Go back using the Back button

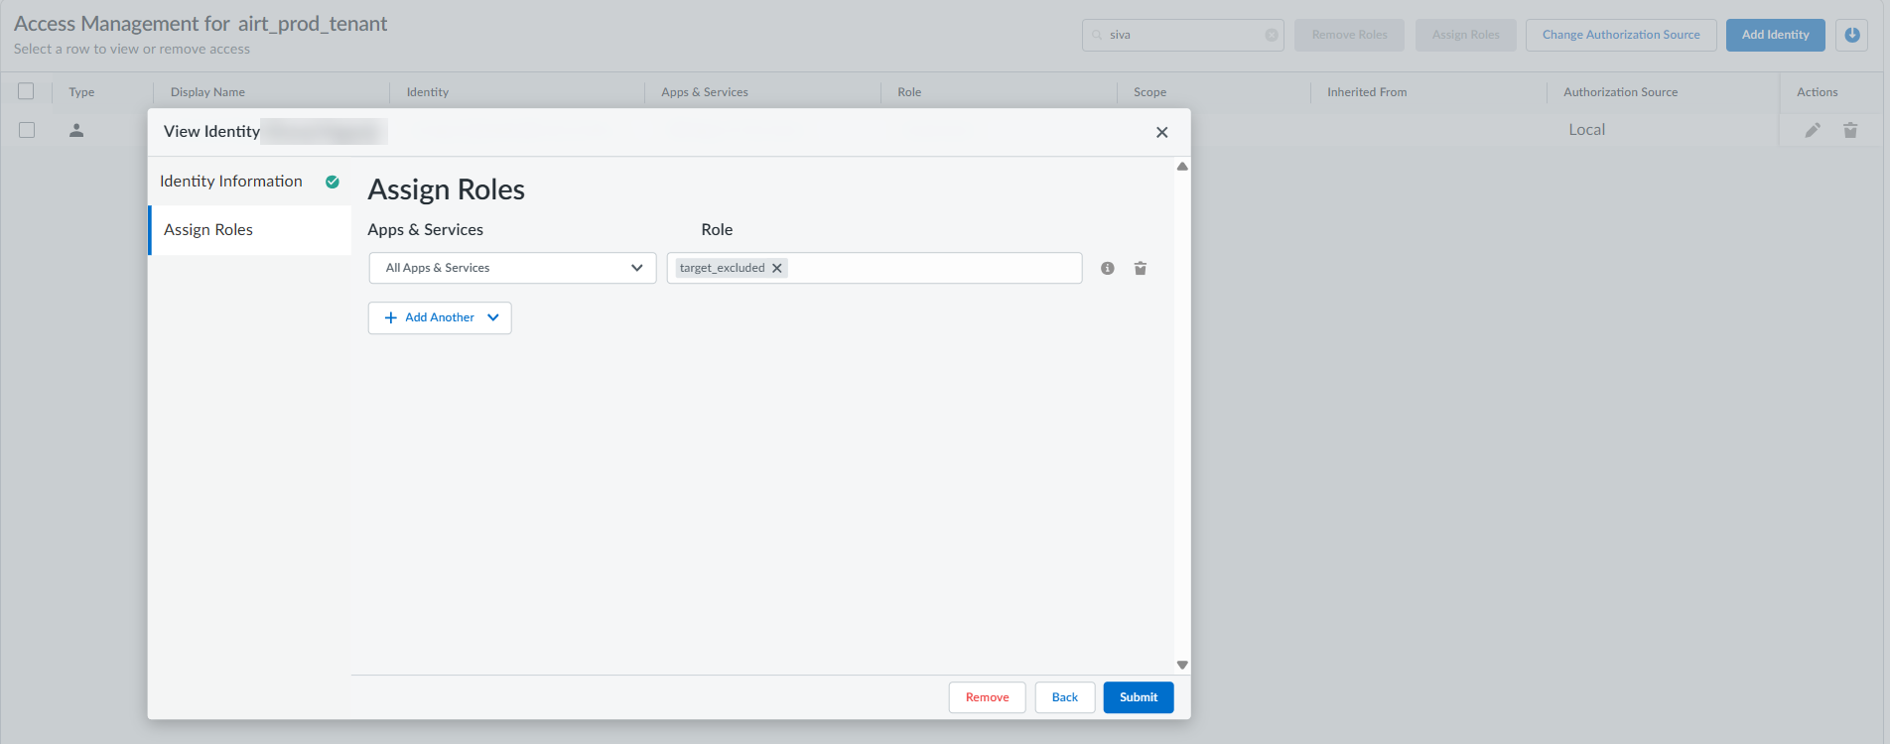[x=1064, y=697]
